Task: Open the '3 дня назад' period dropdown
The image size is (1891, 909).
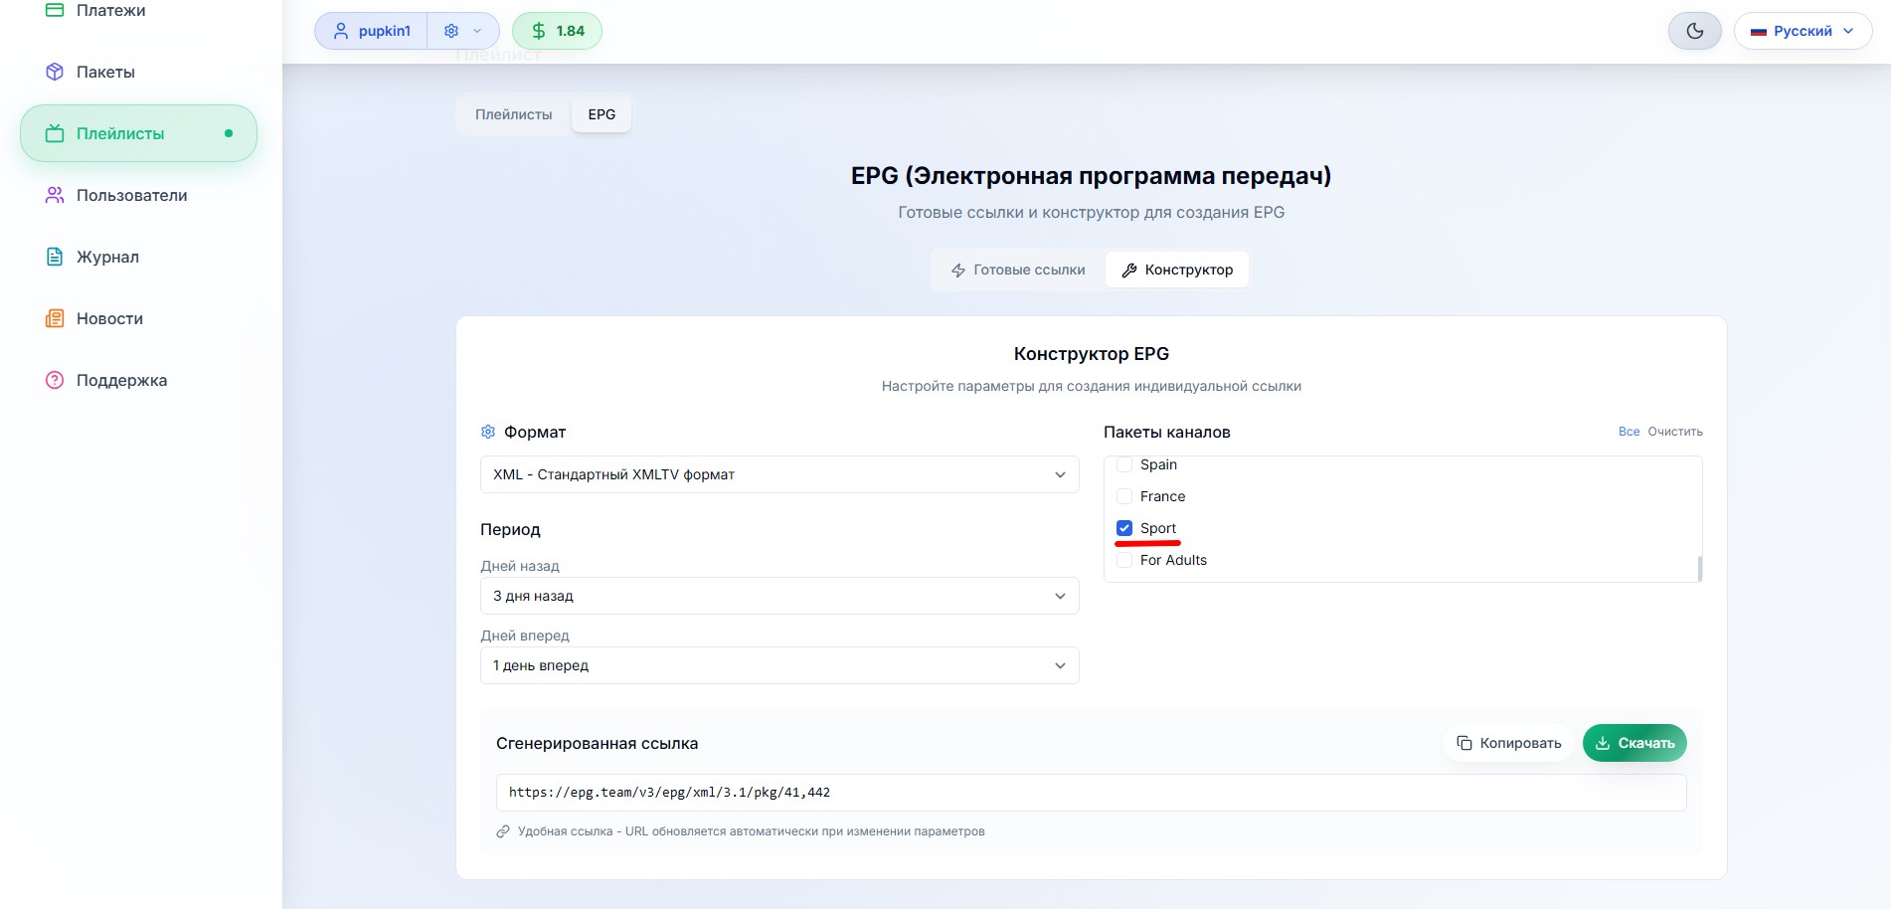Action: [x=779, y=596]
